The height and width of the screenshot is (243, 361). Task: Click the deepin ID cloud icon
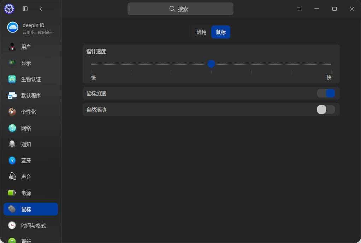13,28
